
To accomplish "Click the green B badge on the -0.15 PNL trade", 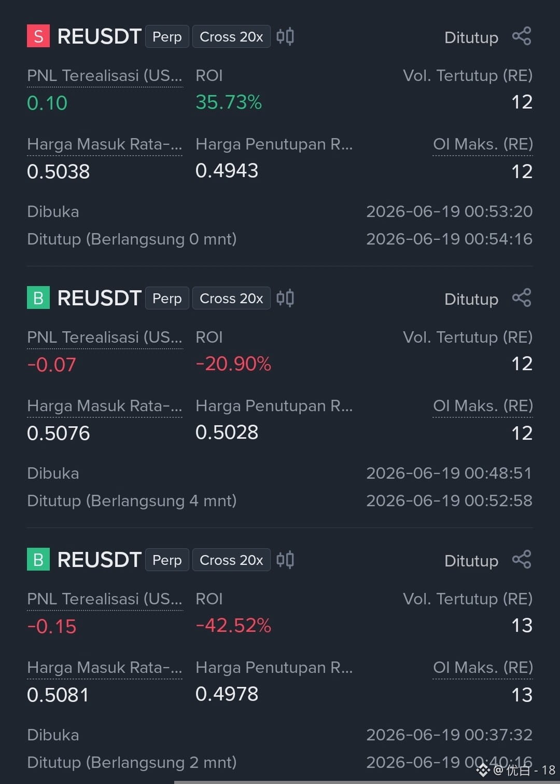I will tap(38, 560).
